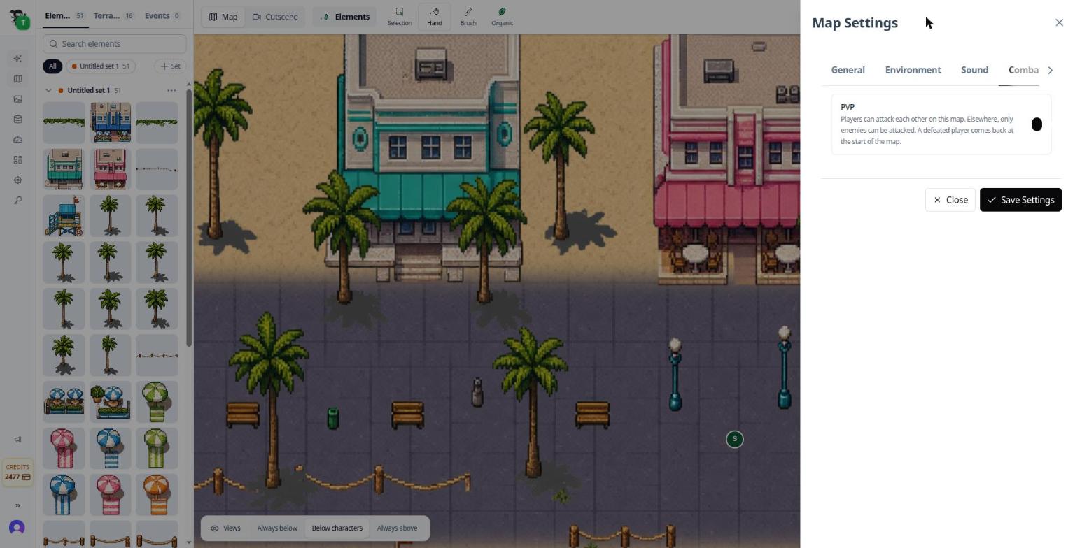Image resolution: width=1082 pixels, height=548 pixels.
Task: Open the grid modules icon in sidebar
Action: pos(17,160)
